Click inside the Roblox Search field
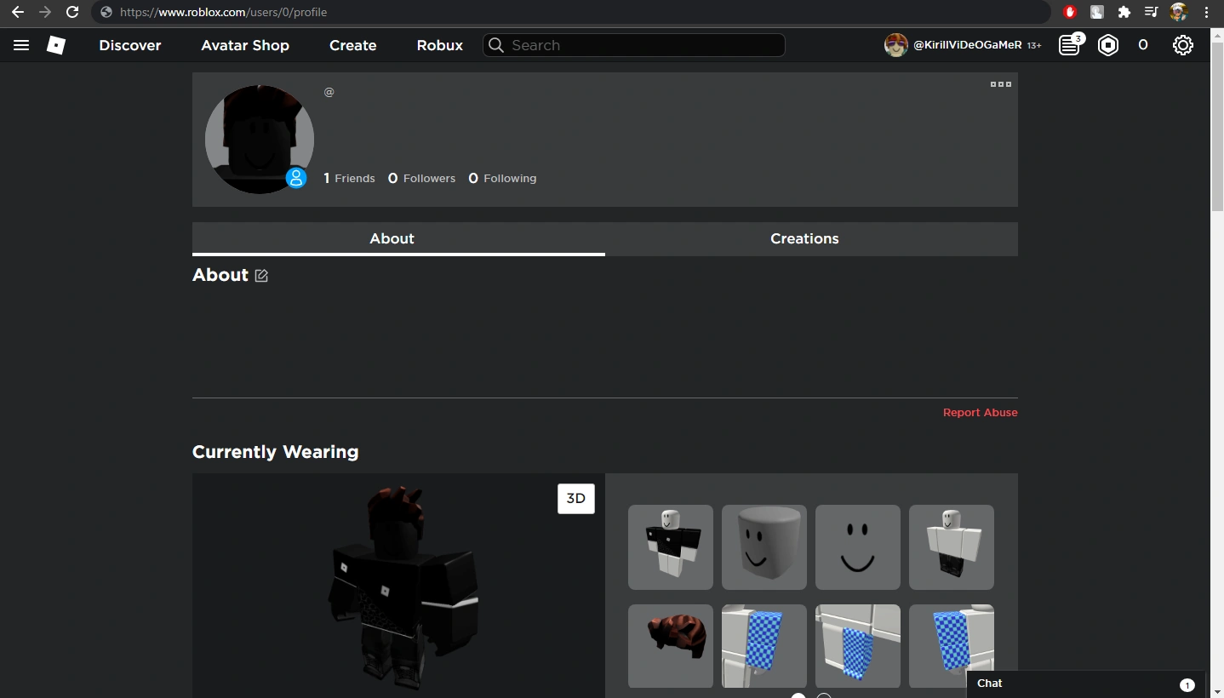Screen dimensions: 1224x698 tap(633, 45)
